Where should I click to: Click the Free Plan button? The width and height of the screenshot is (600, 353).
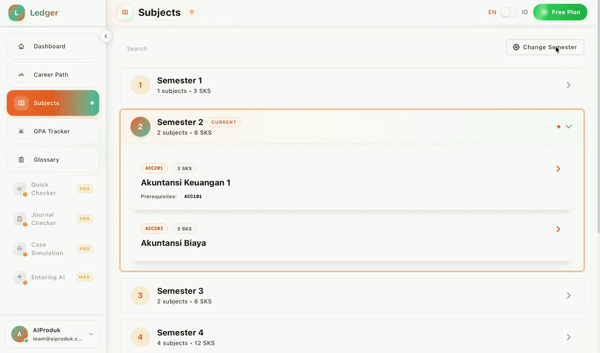(x=560, y=12)
